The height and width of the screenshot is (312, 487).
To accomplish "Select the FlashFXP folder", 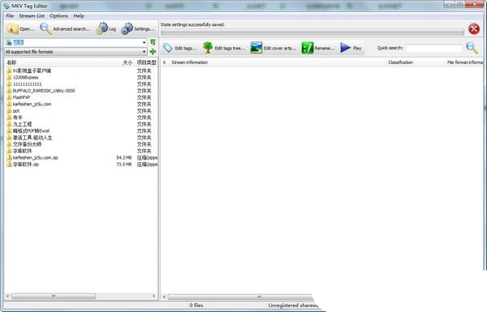I will [21, 97].
